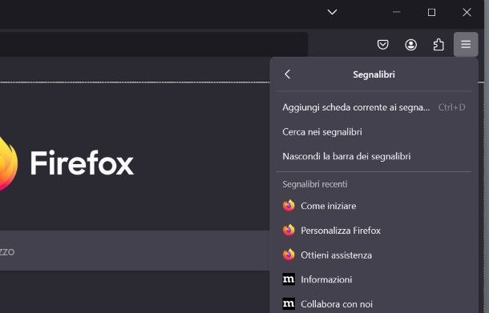This screenshot has width=489, height=313.
Task: Open the Come iniziare bookmark
Action: [374, 206]
